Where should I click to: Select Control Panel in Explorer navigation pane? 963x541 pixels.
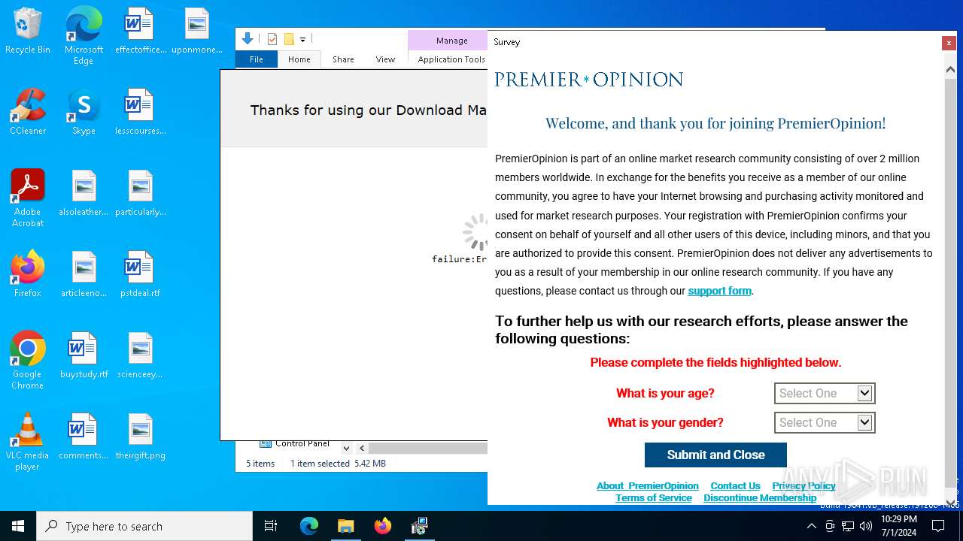click(x=295, y=443)
